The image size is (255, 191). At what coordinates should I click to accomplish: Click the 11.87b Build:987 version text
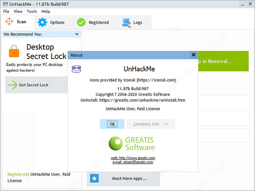click(133, 89)
